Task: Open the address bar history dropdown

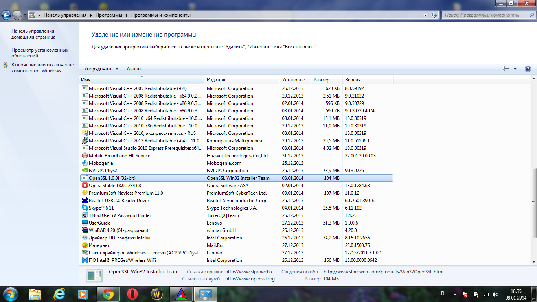Action: coord(425,15)
